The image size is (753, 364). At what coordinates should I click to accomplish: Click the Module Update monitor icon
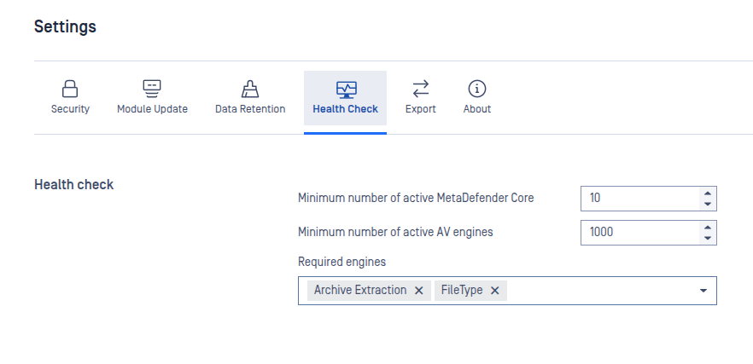coord(152,89)
